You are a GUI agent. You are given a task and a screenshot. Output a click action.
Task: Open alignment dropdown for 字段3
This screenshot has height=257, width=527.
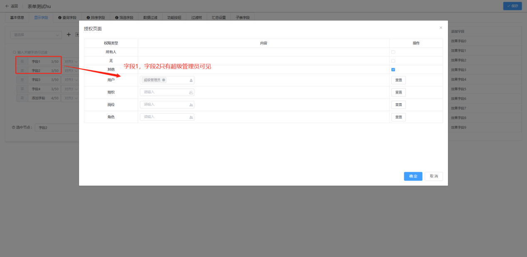point(70,79)
